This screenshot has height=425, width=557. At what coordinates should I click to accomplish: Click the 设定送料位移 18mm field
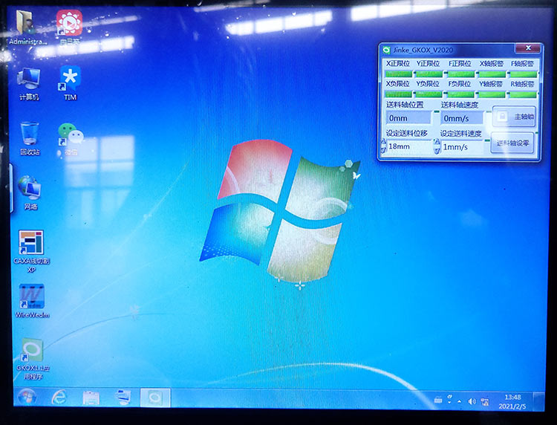(409, 146)
